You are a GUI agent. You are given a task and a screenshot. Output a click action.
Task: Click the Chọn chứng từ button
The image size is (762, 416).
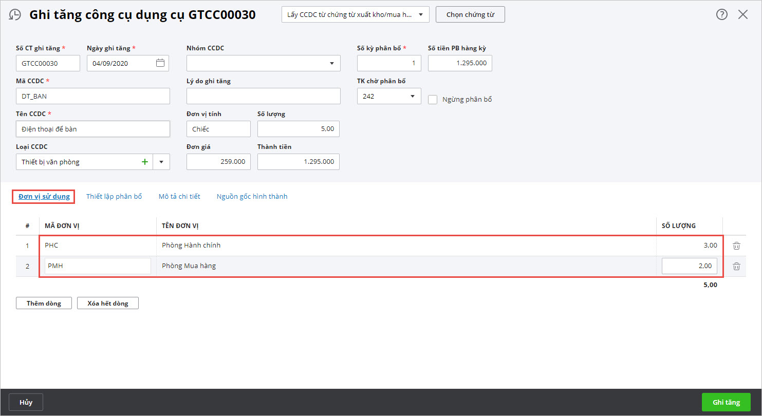click(470, 15)
